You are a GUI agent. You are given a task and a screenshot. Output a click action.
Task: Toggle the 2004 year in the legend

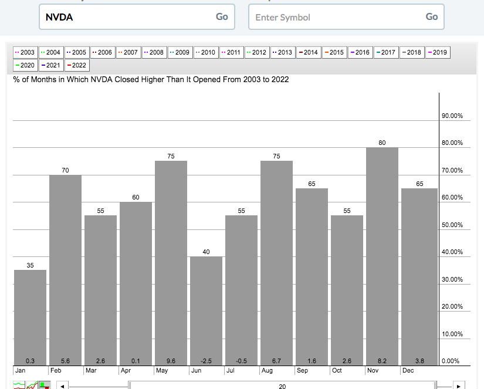(51, 52)
